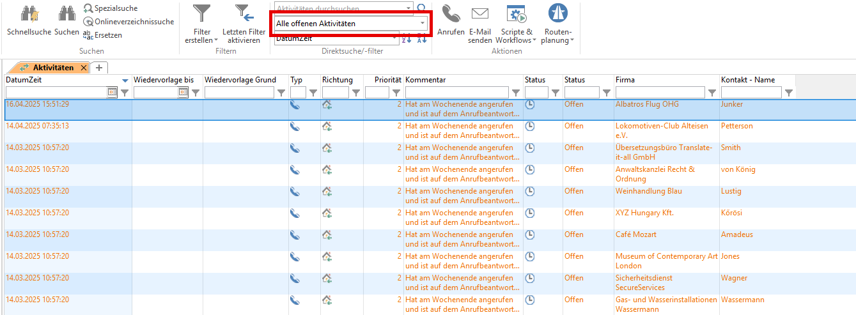Viewport: 856px width, 315px height.
Task: Sort by the Firma column header
Action: click(665, 80)
